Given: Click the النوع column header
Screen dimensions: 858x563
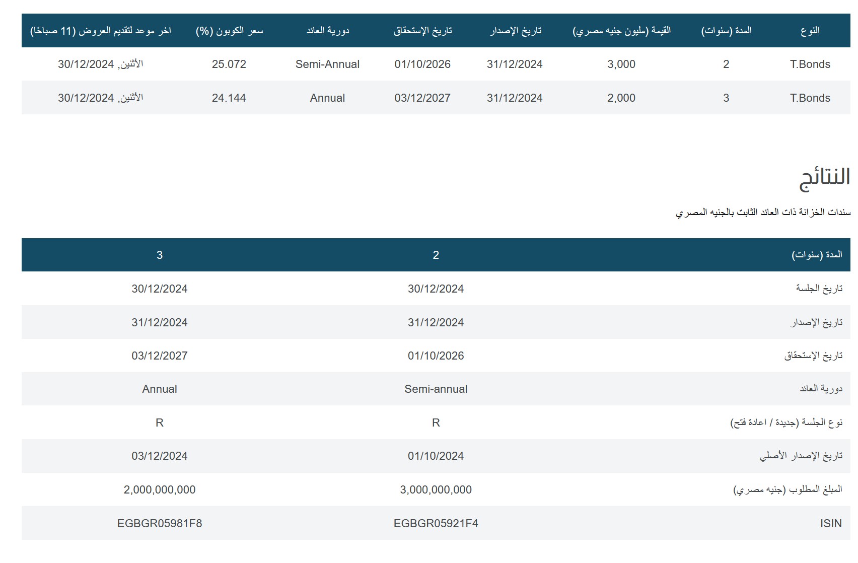Looking at the screenshot, I should pos(810,31).
